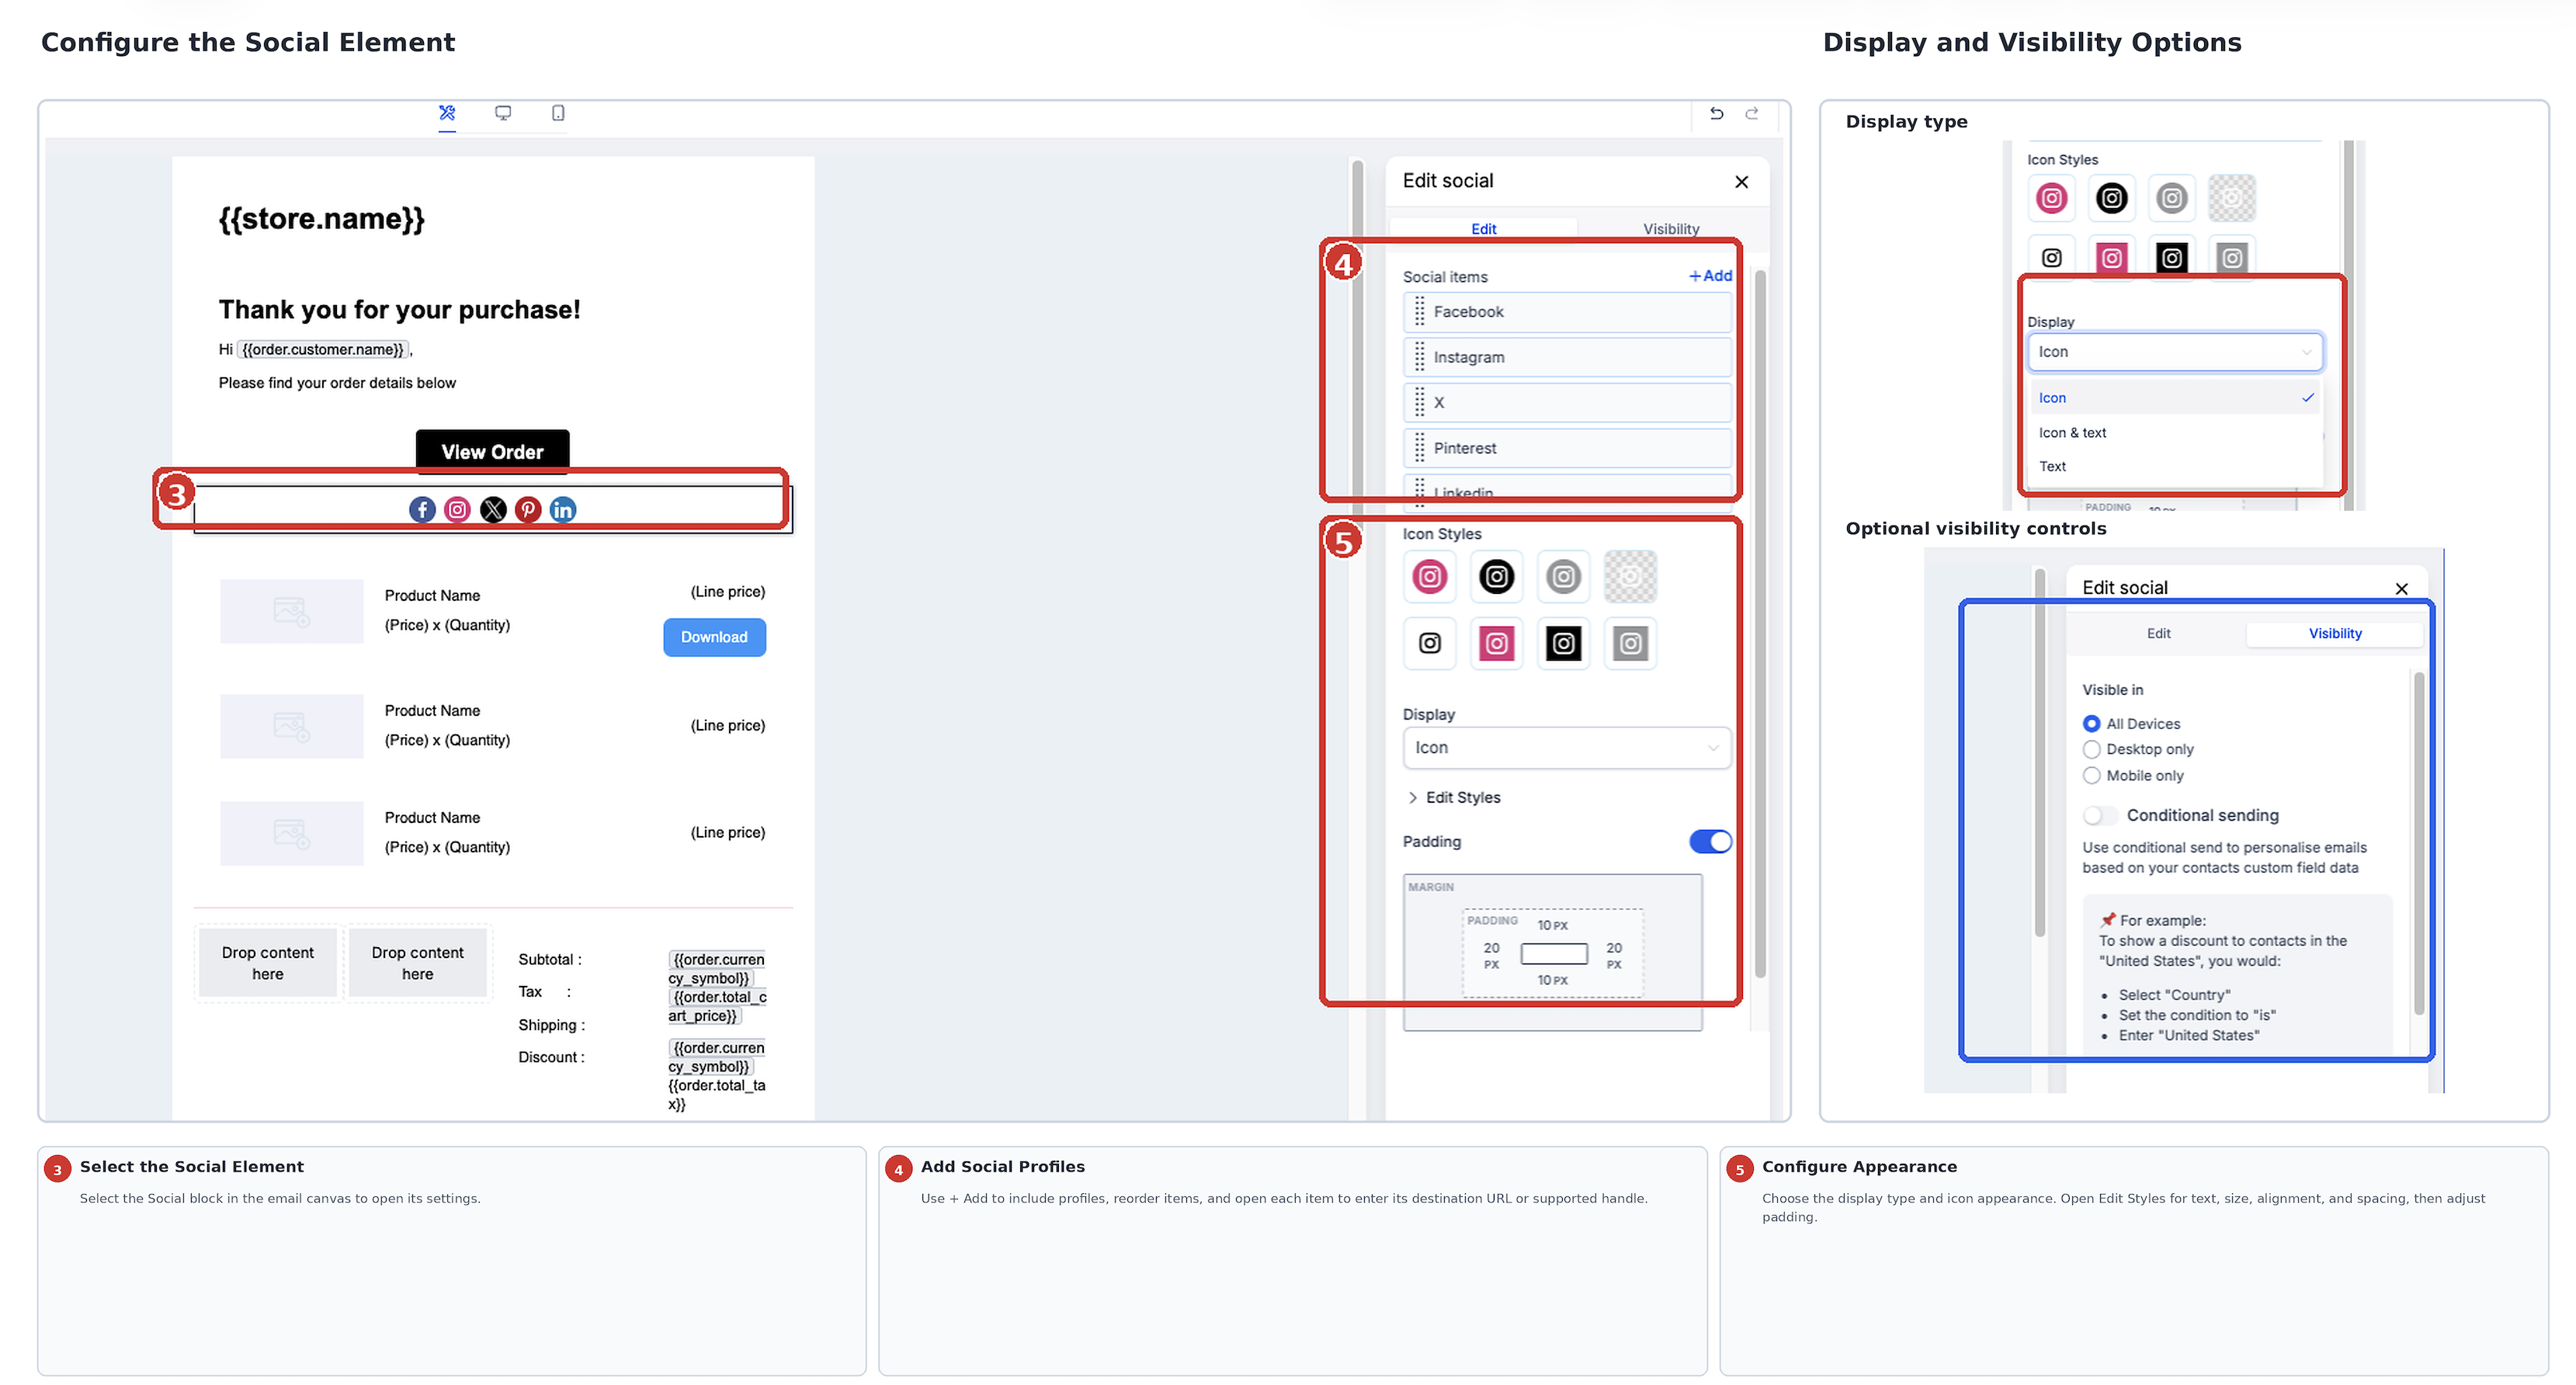The image size is (2576, 1385).
Task: Click the Pinterest icon in email canvas
Action: pyautogui.click(x=528, y=510)
